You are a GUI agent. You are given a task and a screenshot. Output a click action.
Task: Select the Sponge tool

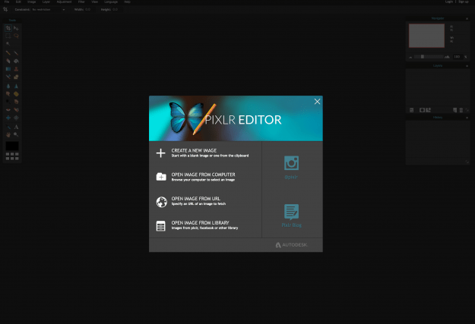coord(17,94)
